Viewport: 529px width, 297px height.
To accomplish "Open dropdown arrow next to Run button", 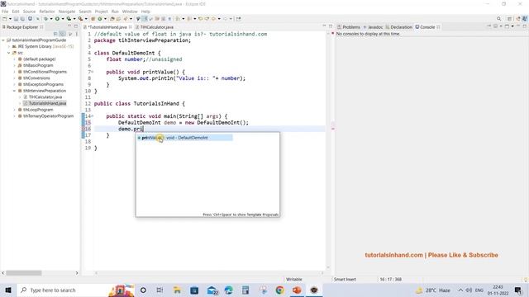I will (63, 19).
